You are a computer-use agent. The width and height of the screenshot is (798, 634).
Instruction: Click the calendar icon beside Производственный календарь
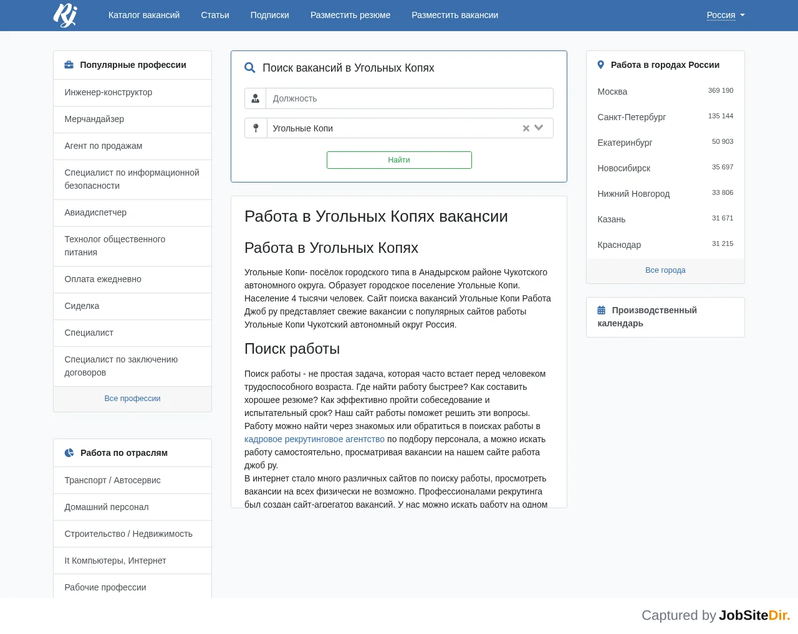[x=602, y=310]
